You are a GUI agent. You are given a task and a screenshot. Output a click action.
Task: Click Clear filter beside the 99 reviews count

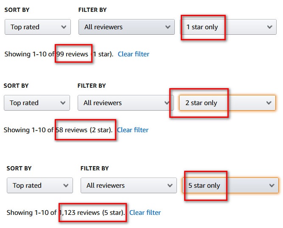click(133, 54)
